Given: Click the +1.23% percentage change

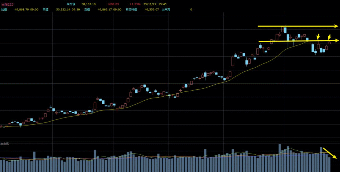Looking at the screenshot, I should click(x=135, y=4).
